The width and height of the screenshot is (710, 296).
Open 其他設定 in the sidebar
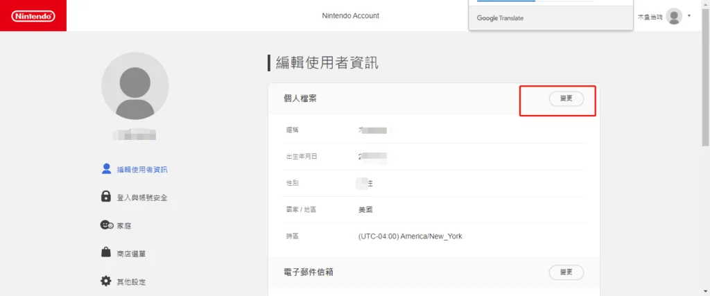(x=131, y=282)
